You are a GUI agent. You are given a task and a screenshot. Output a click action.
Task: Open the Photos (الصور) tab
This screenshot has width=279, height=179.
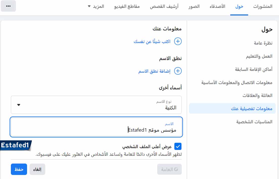click(194, 6)
